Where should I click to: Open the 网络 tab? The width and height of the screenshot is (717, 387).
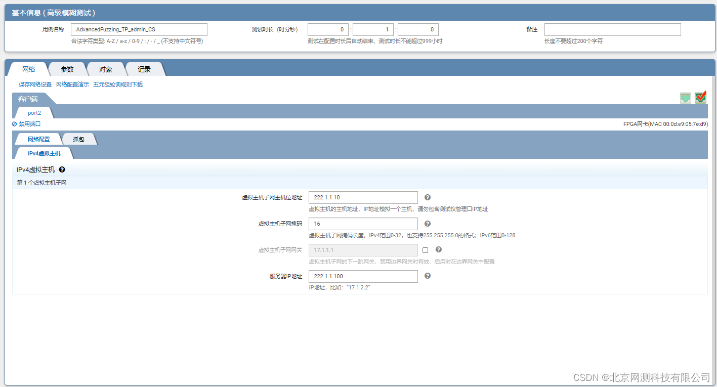[x=29, y=69]
